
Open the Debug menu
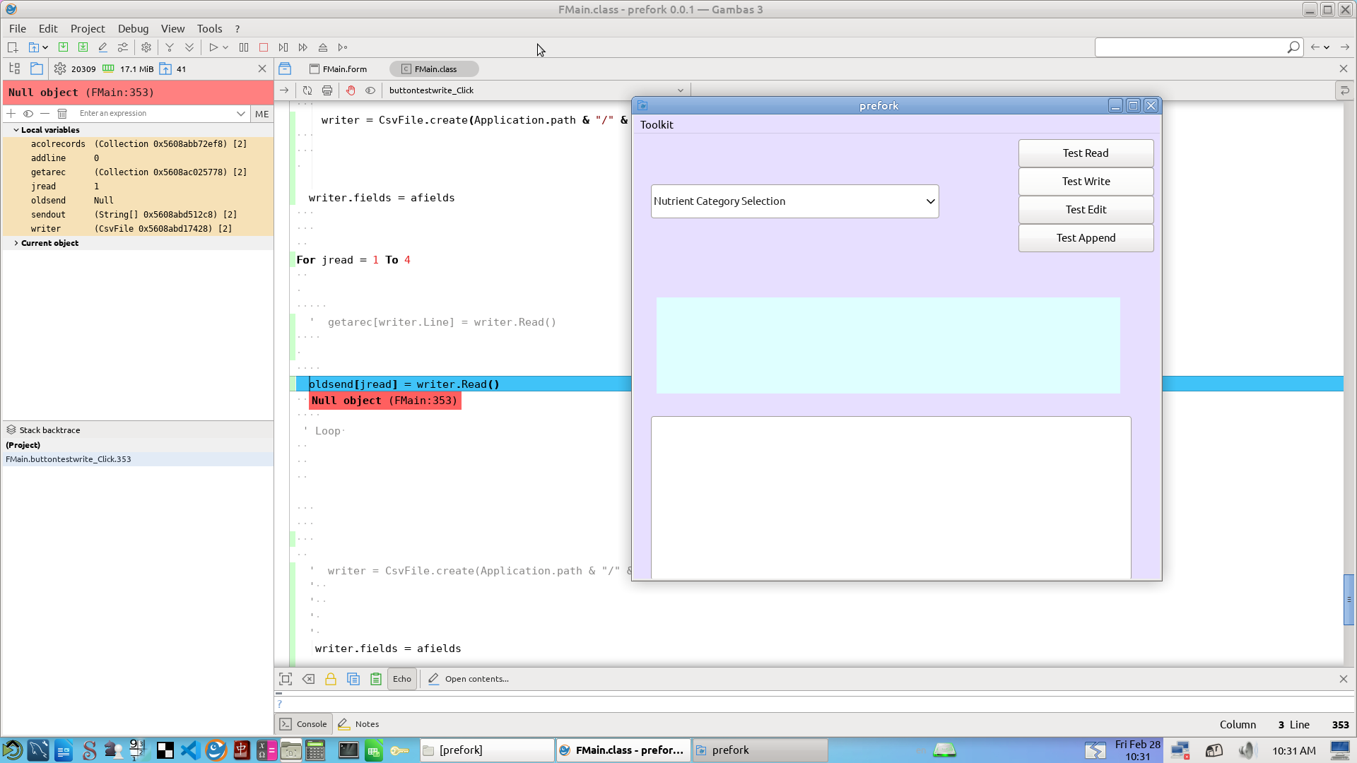tap(133, 28)
